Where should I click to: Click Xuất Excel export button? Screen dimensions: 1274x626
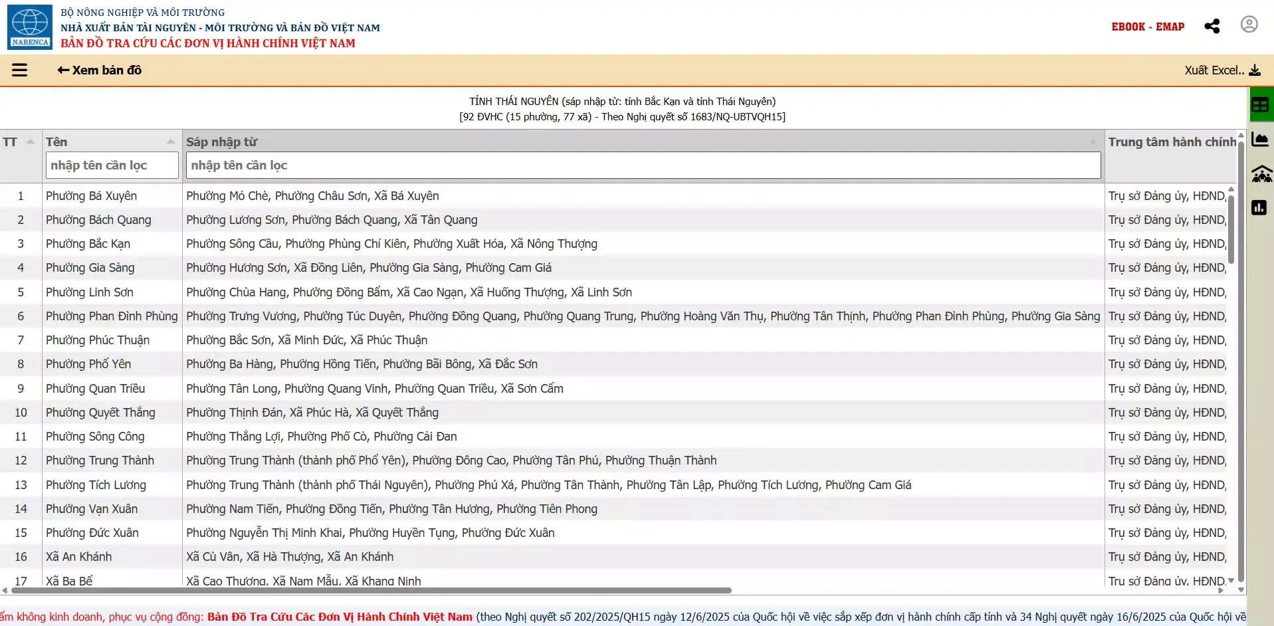(1222, 70)
